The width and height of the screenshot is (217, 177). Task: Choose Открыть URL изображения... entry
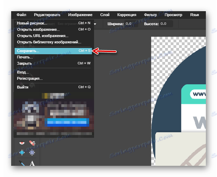pos(53,36)
